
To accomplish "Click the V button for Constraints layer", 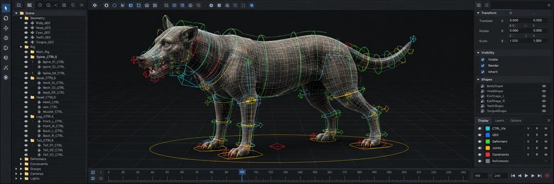I will [528, 154].
